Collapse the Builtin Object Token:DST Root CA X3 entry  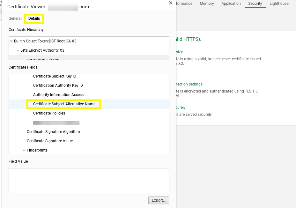point(11,41)
